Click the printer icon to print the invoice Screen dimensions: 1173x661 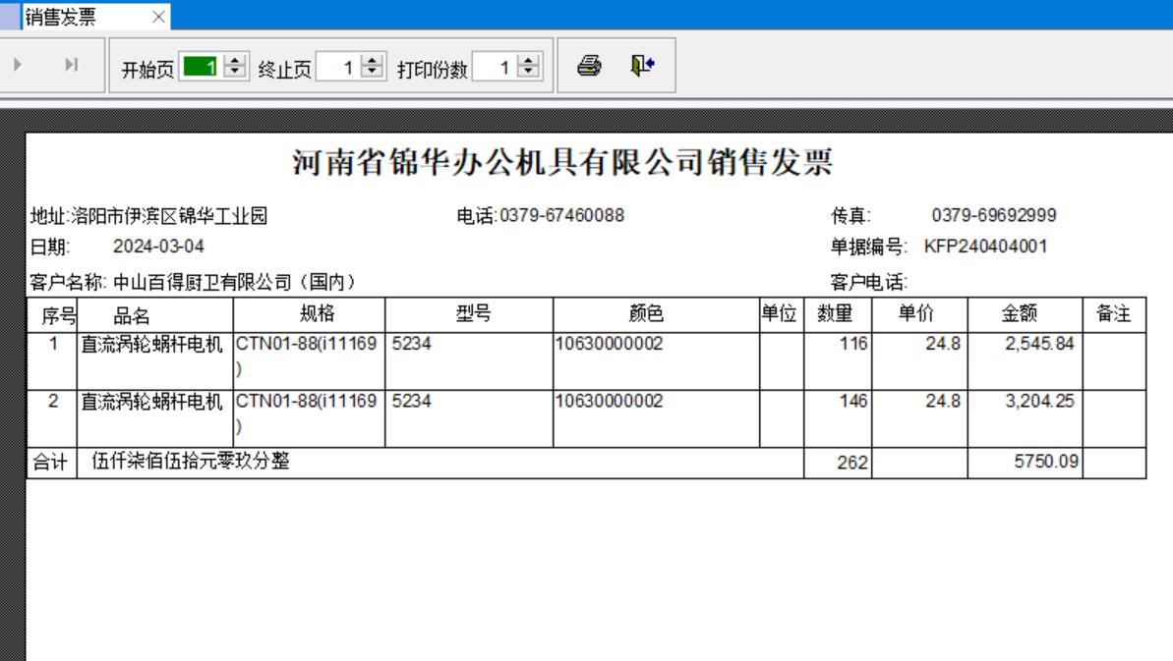pyautogui.click(x=588, y=66)
